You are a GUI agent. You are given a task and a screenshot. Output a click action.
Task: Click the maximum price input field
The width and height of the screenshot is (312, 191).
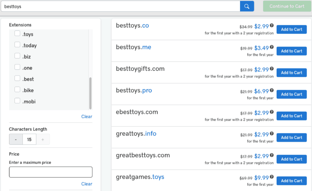pos(51,172)
